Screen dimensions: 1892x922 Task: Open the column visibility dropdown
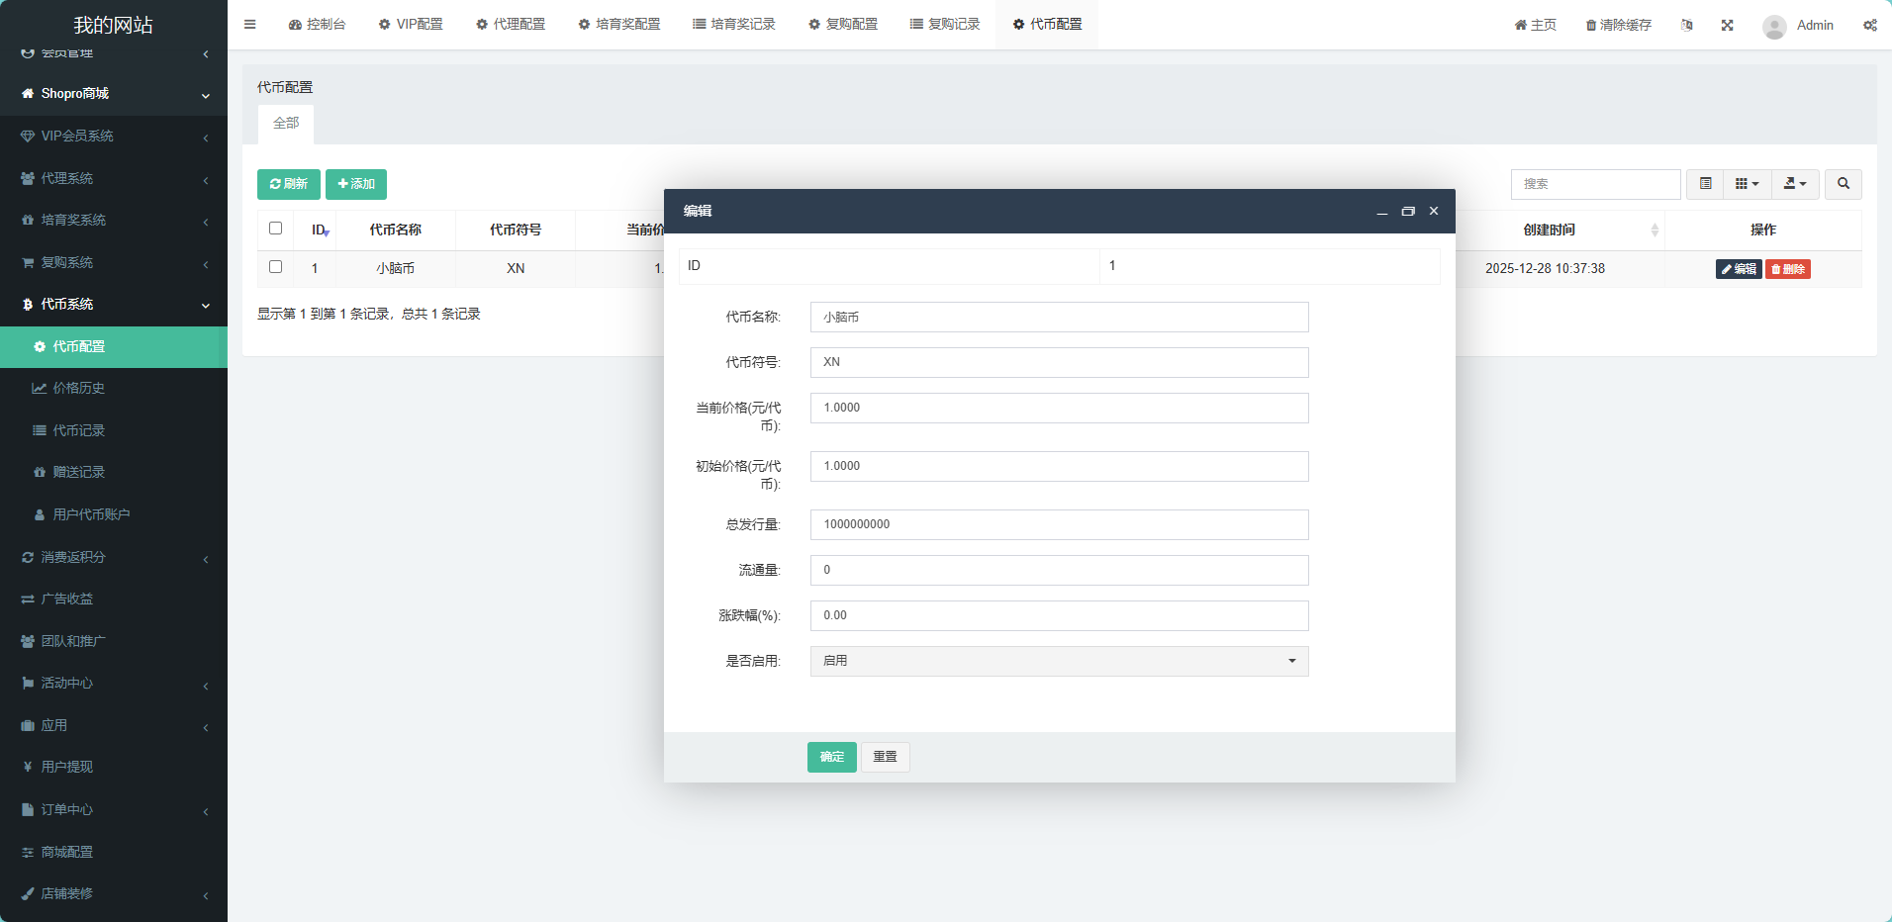click(x=1747, y=184)
